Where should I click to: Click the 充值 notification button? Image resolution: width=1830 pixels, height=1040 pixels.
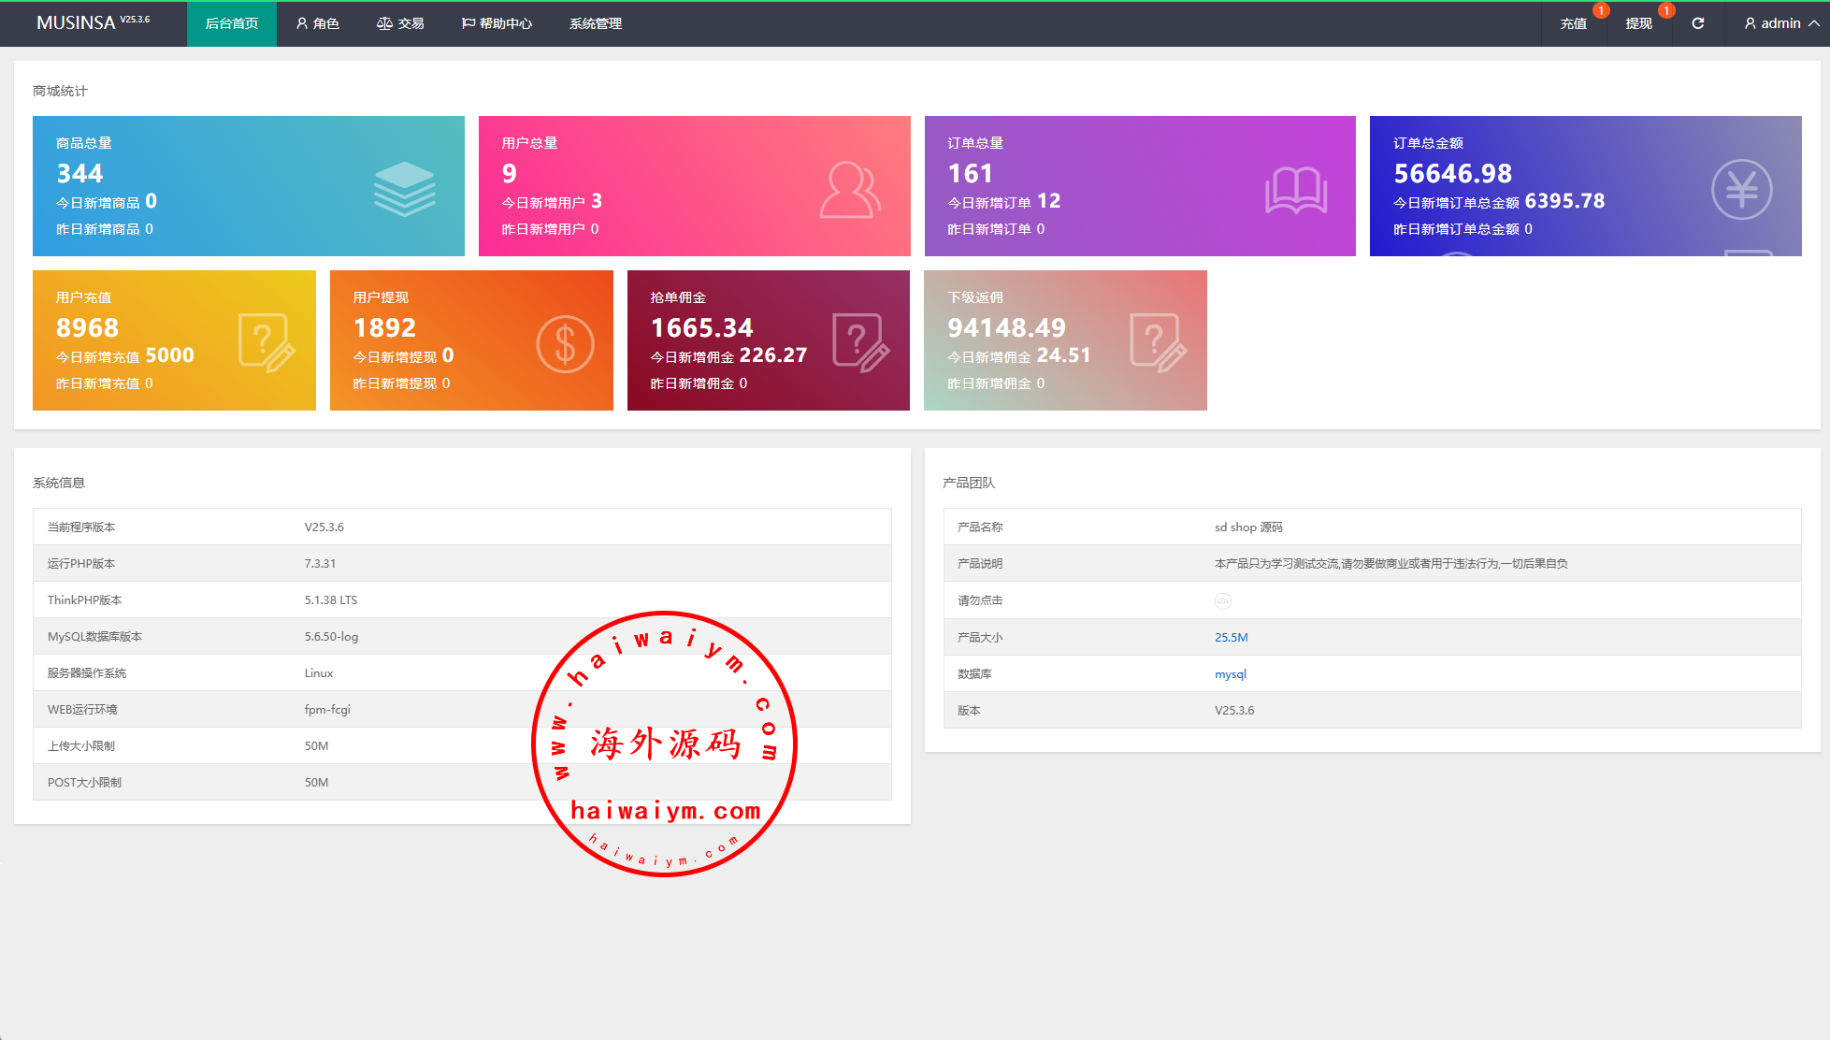(x=1573, y=23)
